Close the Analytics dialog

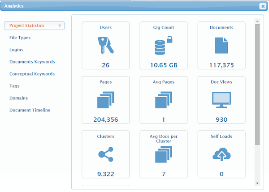[x=263, y=6]
